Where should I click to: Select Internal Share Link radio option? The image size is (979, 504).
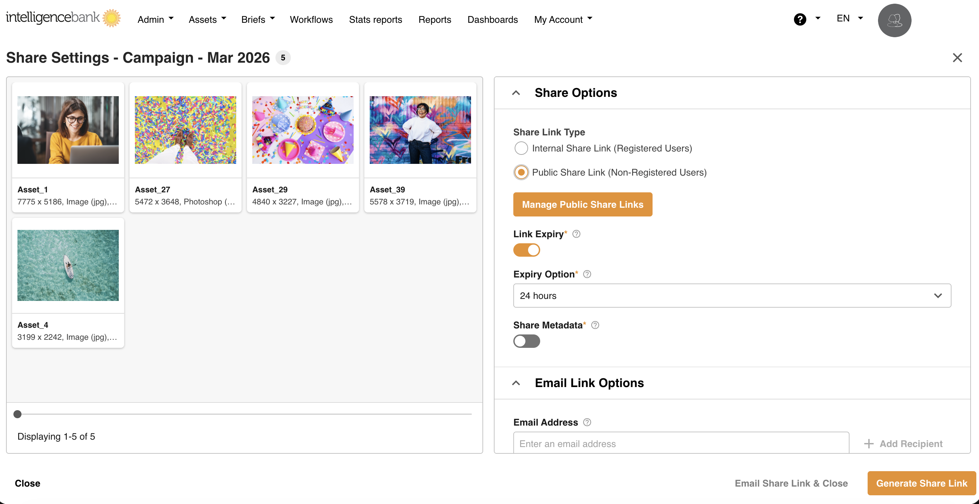[521, 148]
